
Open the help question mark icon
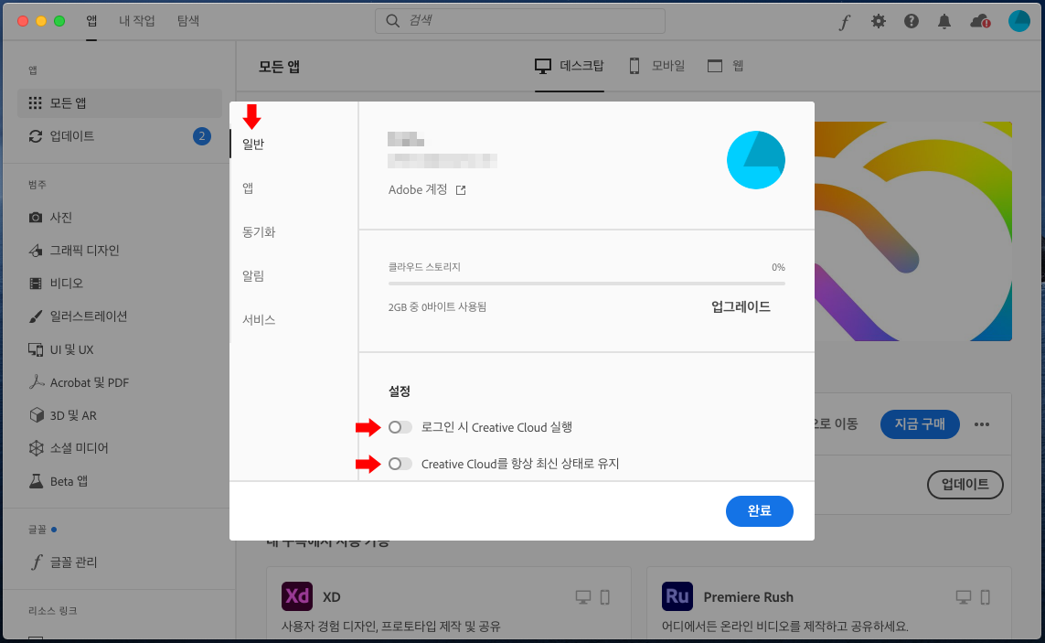[x=911, y=21]
